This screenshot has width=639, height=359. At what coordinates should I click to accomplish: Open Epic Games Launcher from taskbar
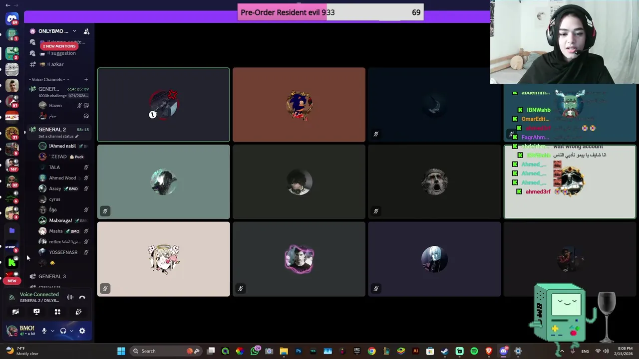357,351
